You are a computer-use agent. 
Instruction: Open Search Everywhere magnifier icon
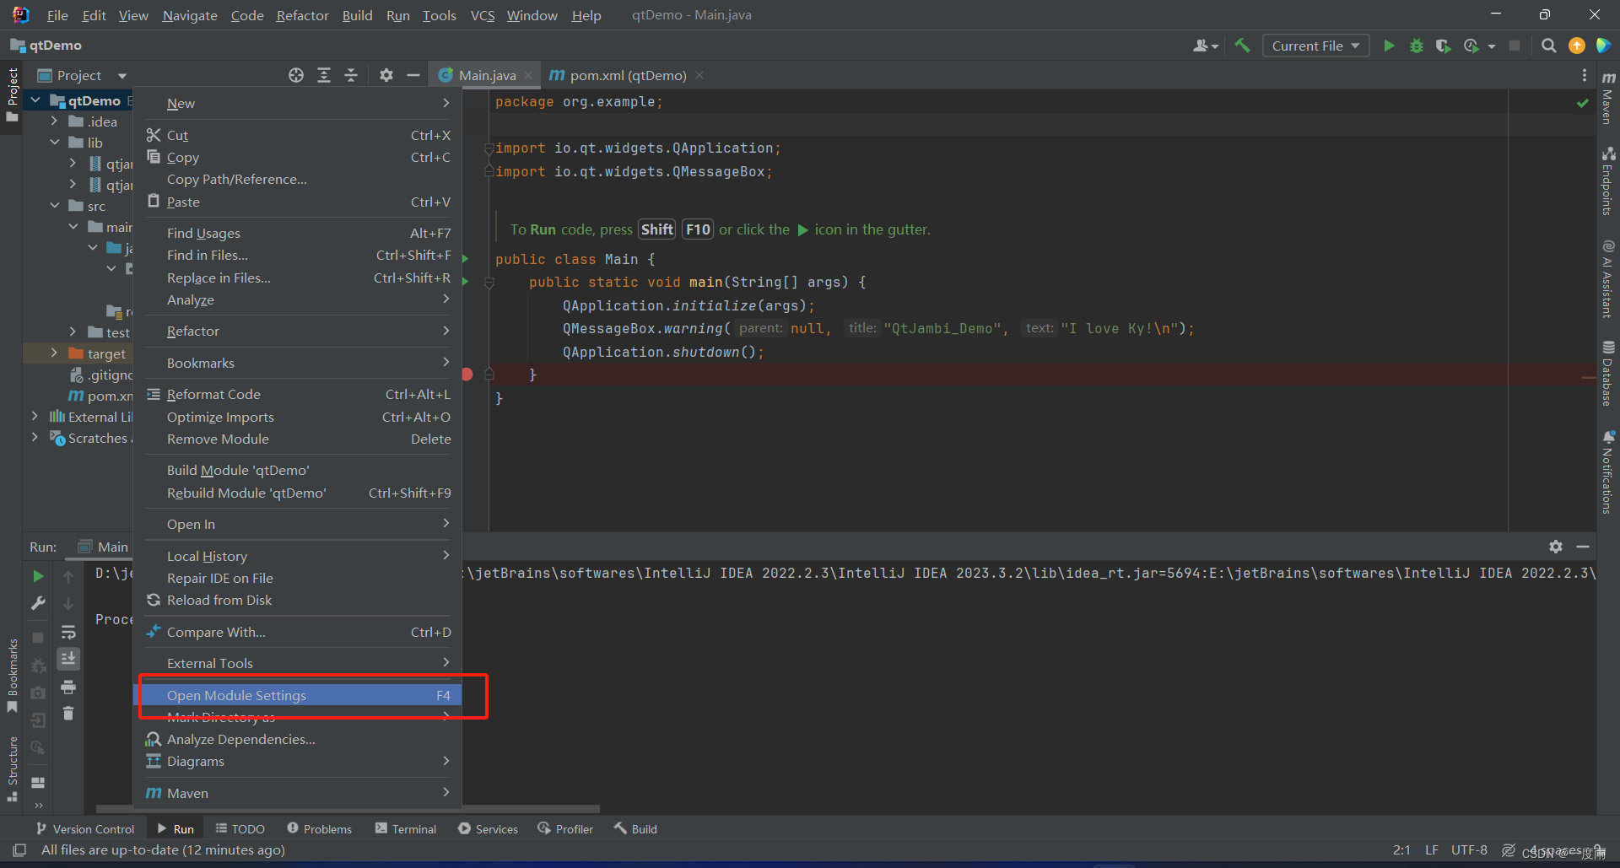coord(1549,46)
